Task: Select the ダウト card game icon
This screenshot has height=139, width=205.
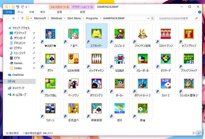Action: pos(50,59)
